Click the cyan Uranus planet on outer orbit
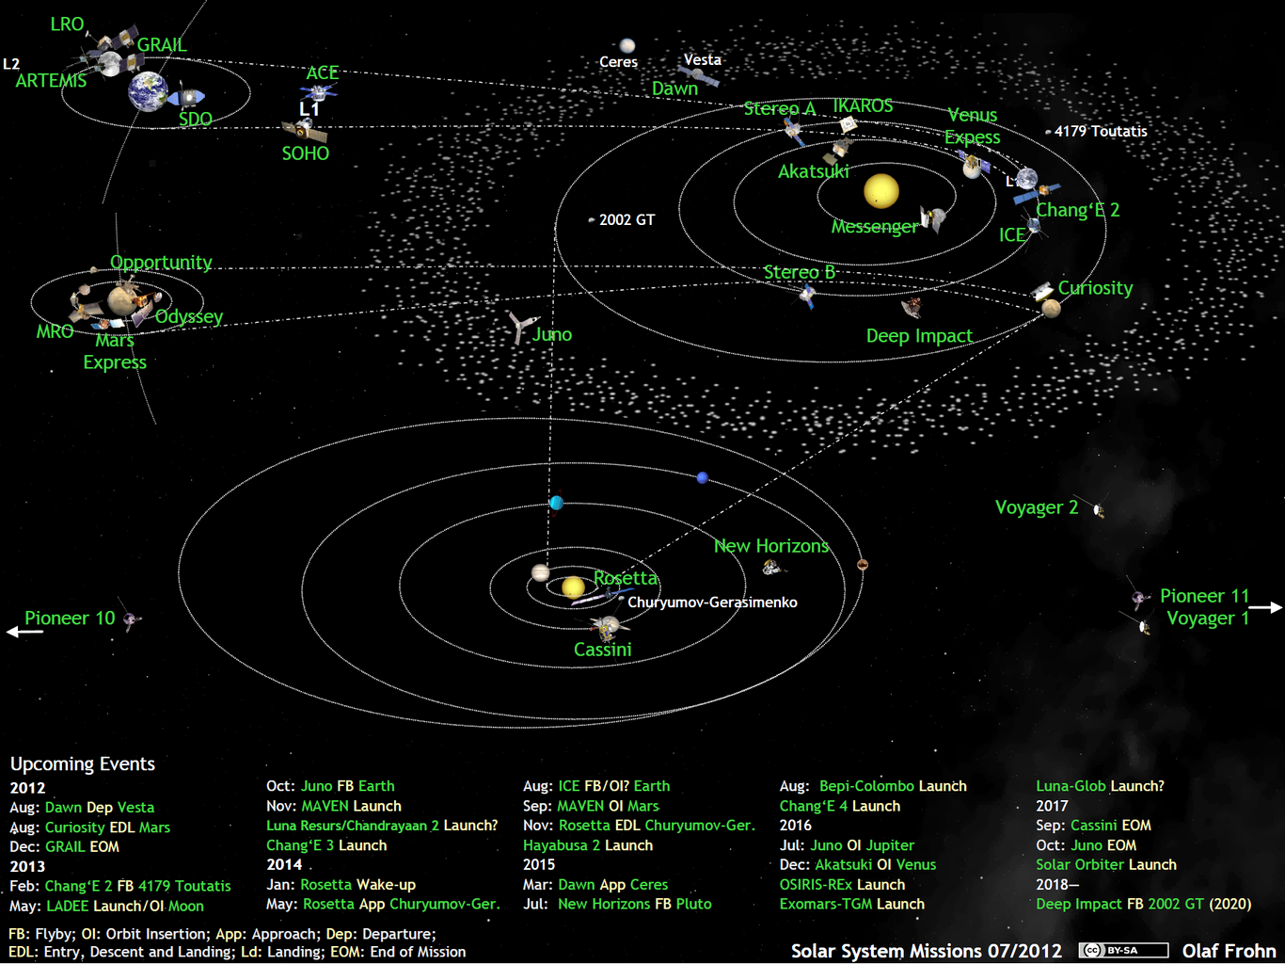The image size is (1285, 964). click(x=556, y=503)
